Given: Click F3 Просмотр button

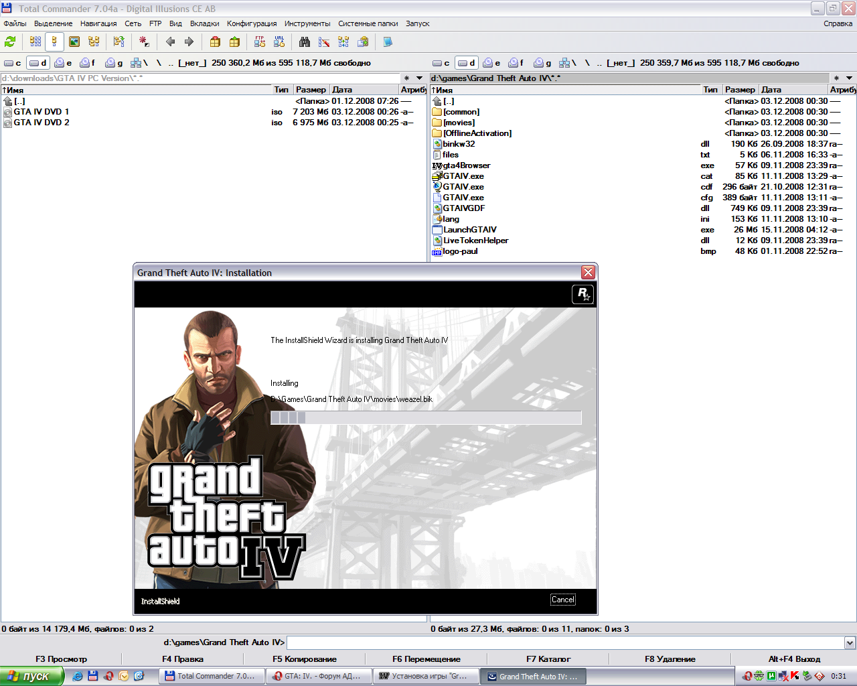Looking at the screenshot, I should (x=61, y=659).
